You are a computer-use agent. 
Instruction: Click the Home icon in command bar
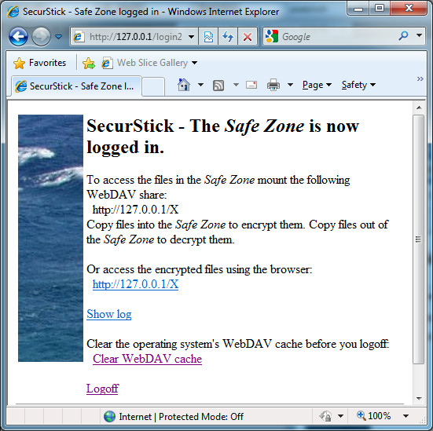click(x=184, y=85)
